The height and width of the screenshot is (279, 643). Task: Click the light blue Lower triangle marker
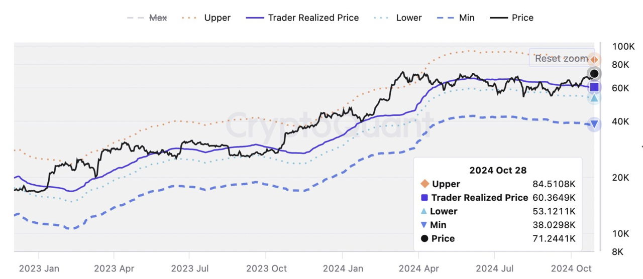tap(594, 97)
